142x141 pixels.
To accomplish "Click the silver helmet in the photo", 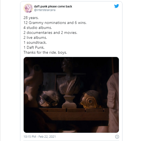I will point(48,99).
